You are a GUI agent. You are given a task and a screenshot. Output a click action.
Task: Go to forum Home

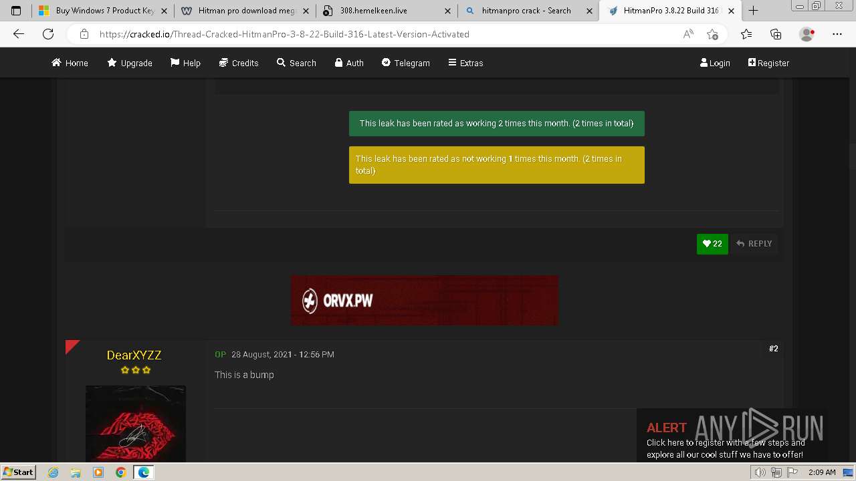point(70,63)
